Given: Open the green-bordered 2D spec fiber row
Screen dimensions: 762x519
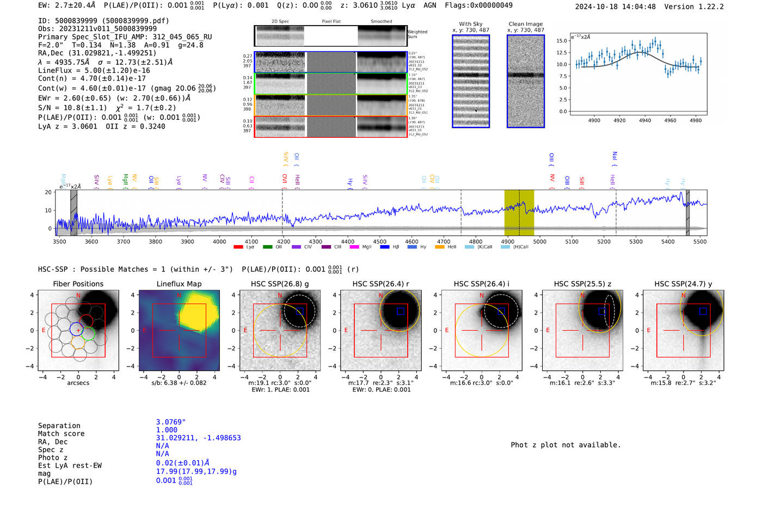Looking at the screenshot, I should (x=330, y=84).
